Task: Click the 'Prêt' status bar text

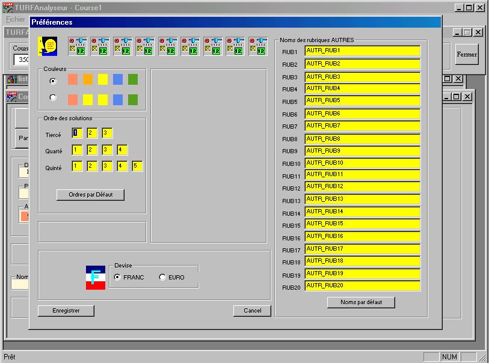Action: (10, 357)
